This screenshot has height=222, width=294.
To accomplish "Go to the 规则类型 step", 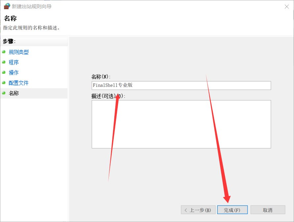I will pyautogui.click(x=18, y=52).
